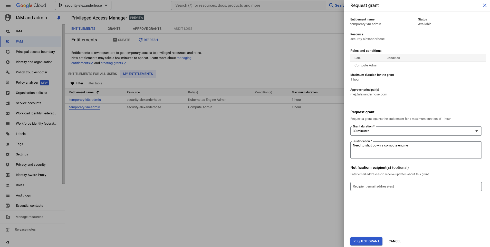Open the IAM section icon in sidebar
The width and height of the screenshot is (490, 247).
[x=8, y=31]
